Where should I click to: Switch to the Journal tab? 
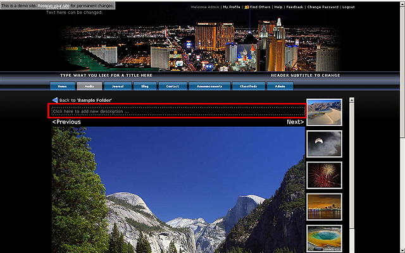pyautogui.click(x=117, y=86)
